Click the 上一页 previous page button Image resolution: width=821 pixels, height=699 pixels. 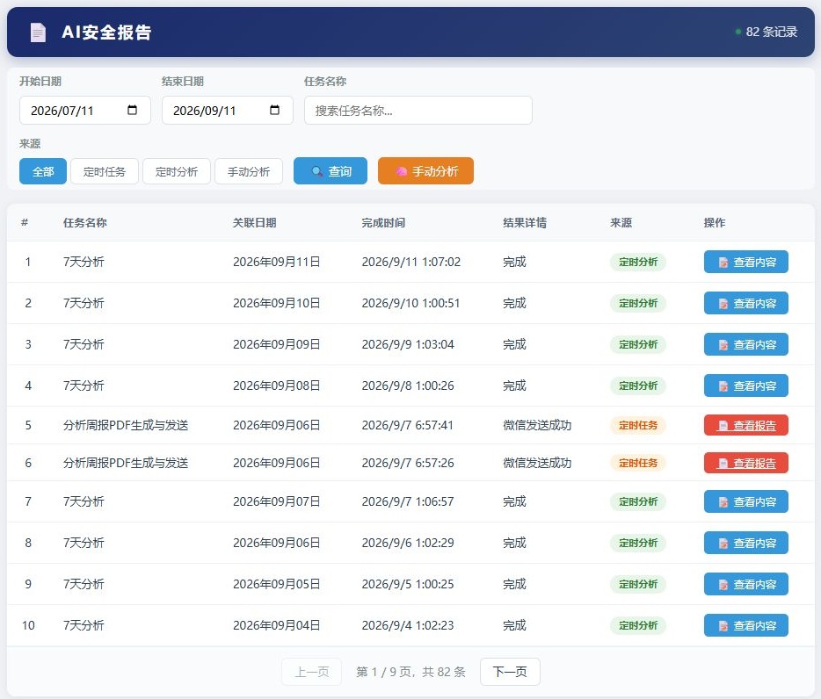(311, 671)
